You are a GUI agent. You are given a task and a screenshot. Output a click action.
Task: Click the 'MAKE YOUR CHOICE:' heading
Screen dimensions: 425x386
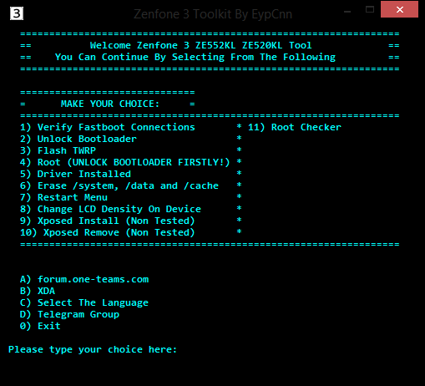point(110,104)
